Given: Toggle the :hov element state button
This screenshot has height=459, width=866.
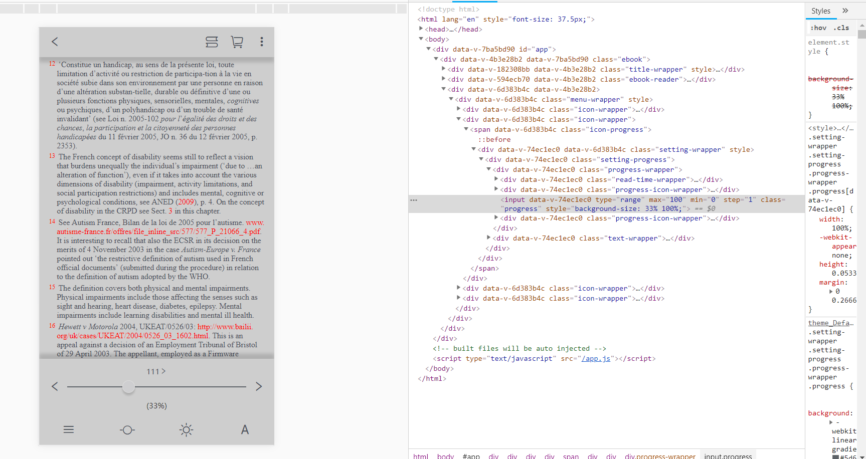Looking at the screenshot, I should [818, 28].
